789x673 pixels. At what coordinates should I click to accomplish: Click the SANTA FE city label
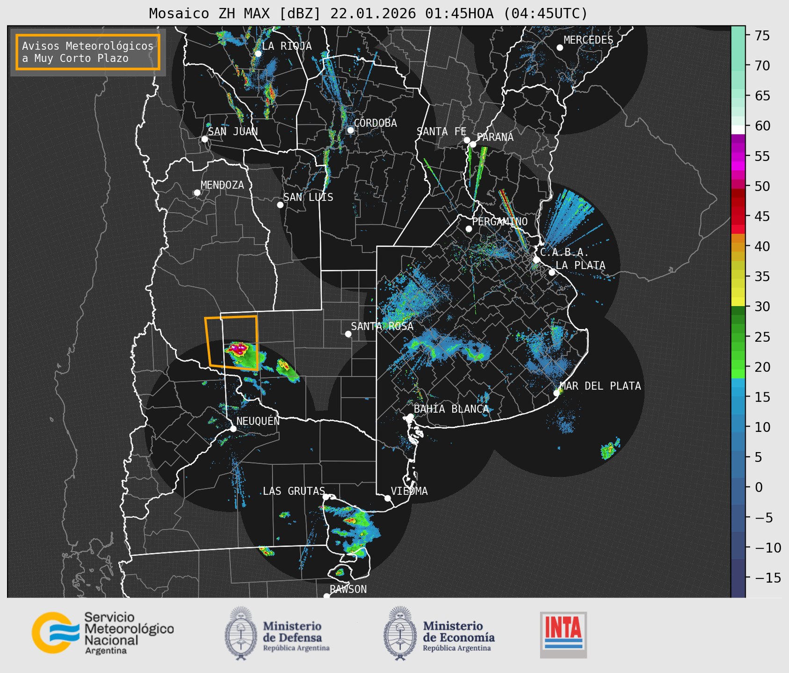coord(442,132)
